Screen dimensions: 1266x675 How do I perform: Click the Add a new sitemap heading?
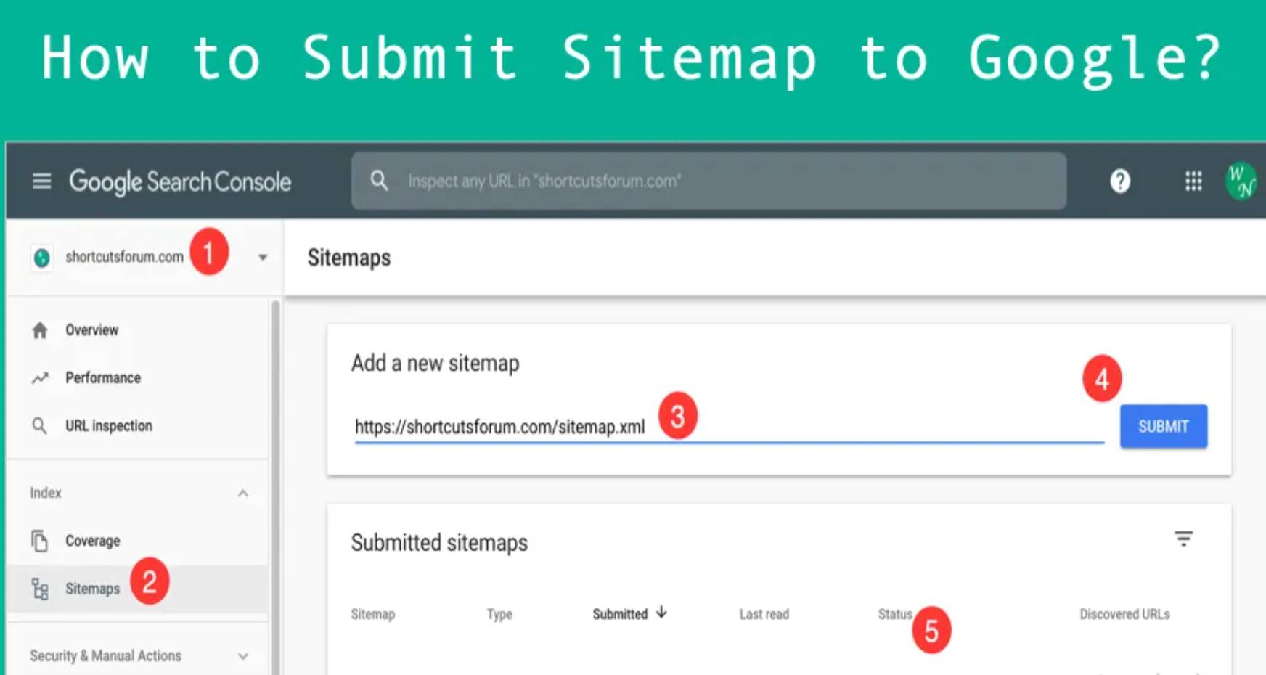point(436,363)
